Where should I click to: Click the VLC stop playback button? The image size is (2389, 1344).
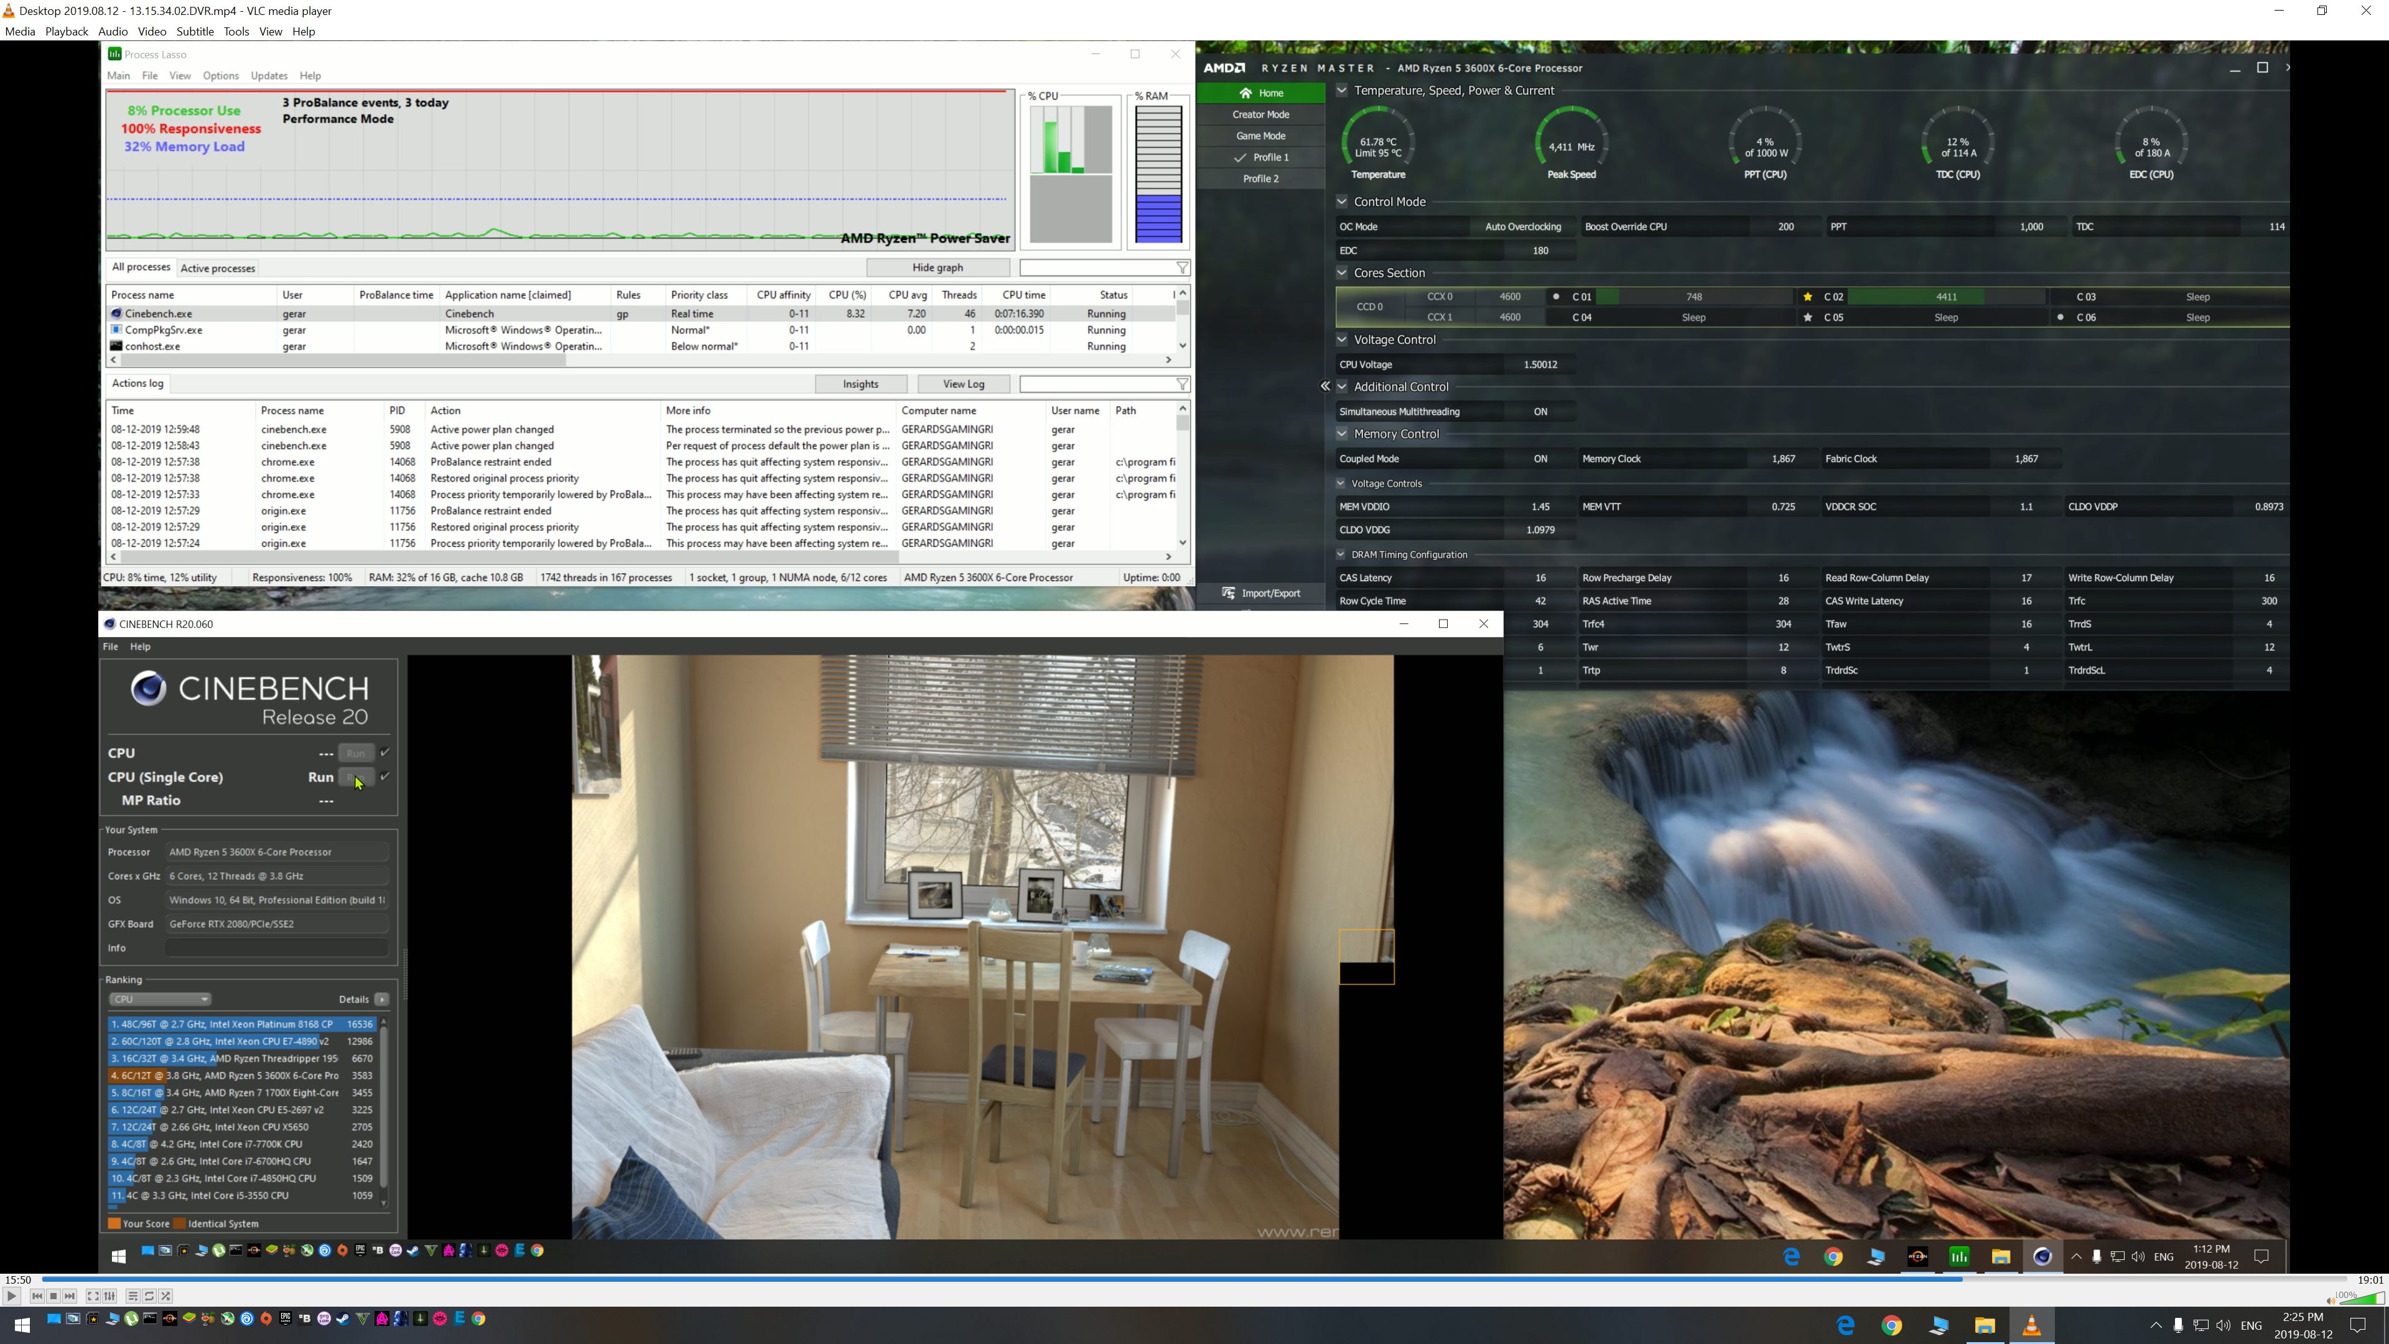[x=54, y=1295]
